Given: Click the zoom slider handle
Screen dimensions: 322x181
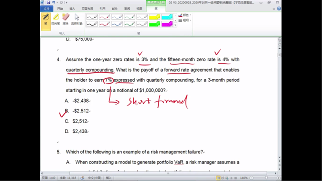Looking at the screenshot, I should click(266, 178).
